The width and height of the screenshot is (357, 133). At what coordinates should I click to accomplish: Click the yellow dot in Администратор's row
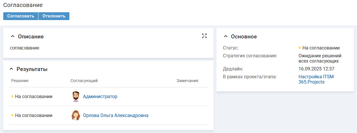coord(13,97)
